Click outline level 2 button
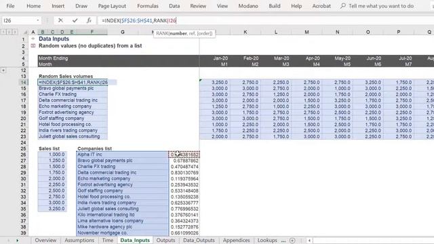Screen dimensions: 434x244 tap(9, 32)
